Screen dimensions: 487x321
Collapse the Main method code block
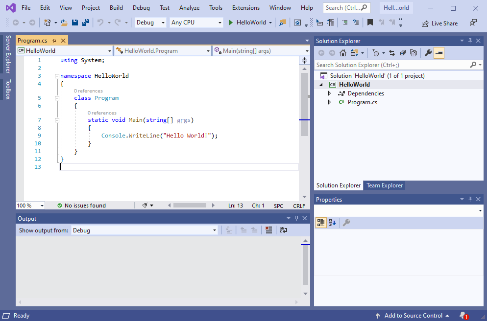click(57, 120)
